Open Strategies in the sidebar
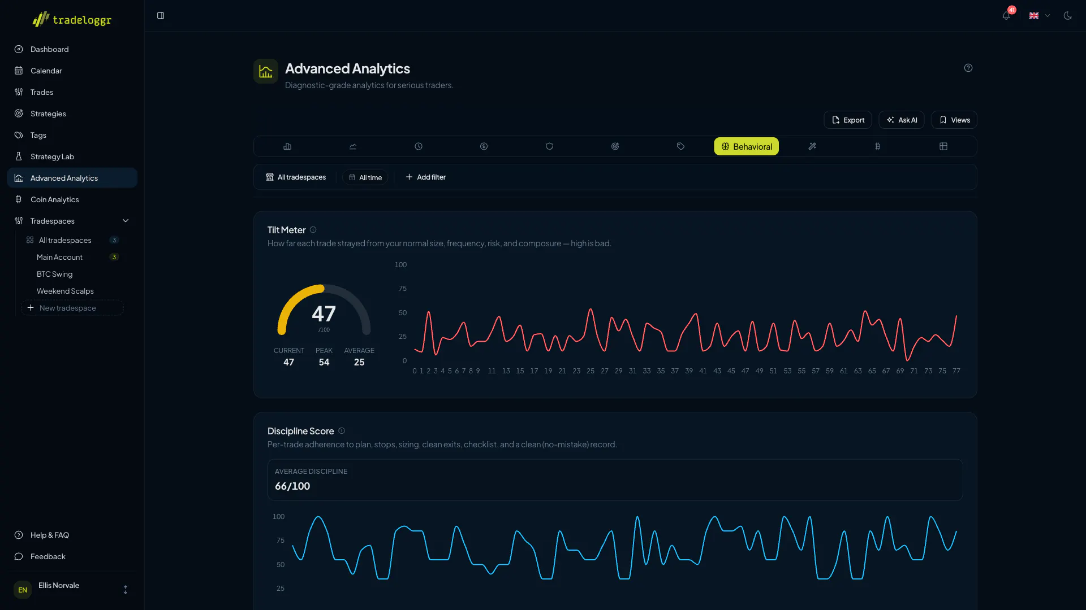The height and width of the screenshot is (610, 1086). tap(72, 114)
